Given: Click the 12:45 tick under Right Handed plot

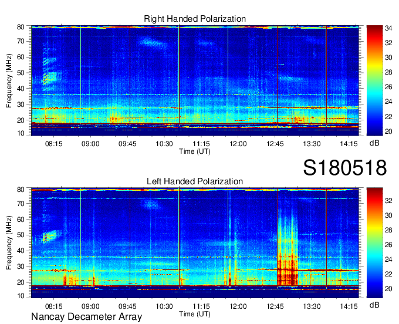Looking at the screenshot, I should coord(275,144).
